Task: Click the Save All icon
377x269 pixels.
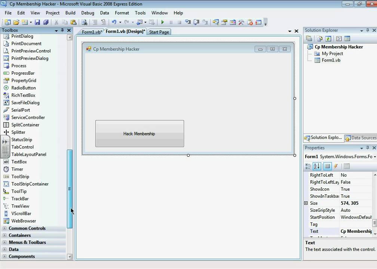Action: click(x=46, y=22)
